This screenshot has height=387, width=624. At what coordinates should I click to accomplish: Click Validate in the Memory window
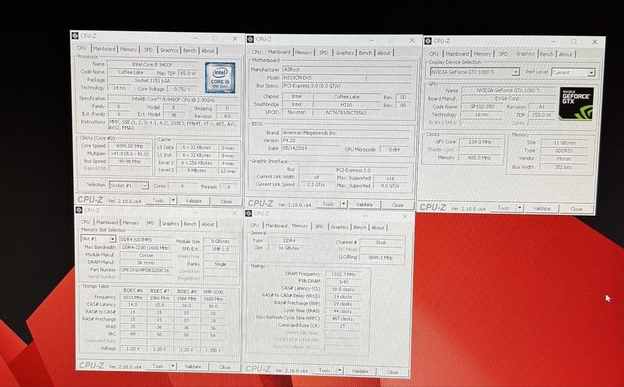pos(360,371)
